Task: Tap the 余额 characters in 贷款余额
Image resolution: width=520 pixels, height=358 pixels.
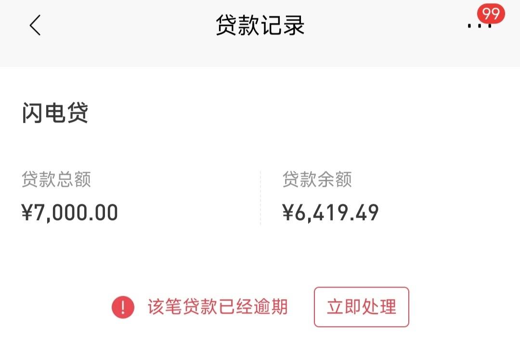Action: click(x=335, y=180)
